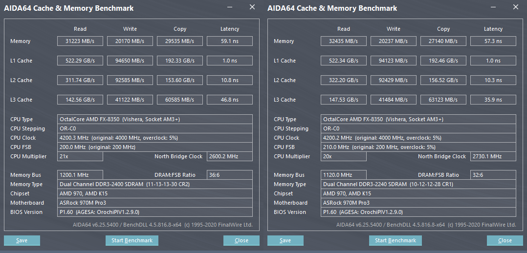The width and height of the screenshot is (527, 253).
Task: Start Benchmark in the right AIDA64 window
Action: point(395,240)
